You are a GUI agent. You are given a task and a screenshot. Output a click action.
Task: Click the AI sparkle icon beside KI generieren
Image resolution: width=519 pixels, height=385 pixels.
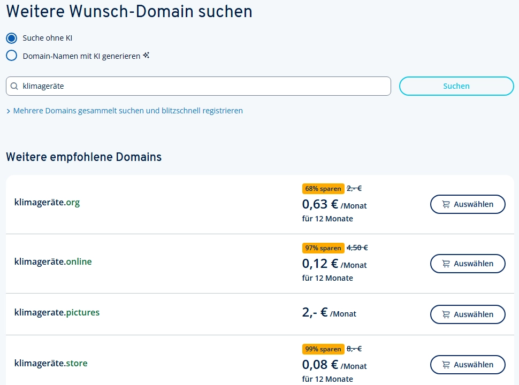click(x=146, y=55)
